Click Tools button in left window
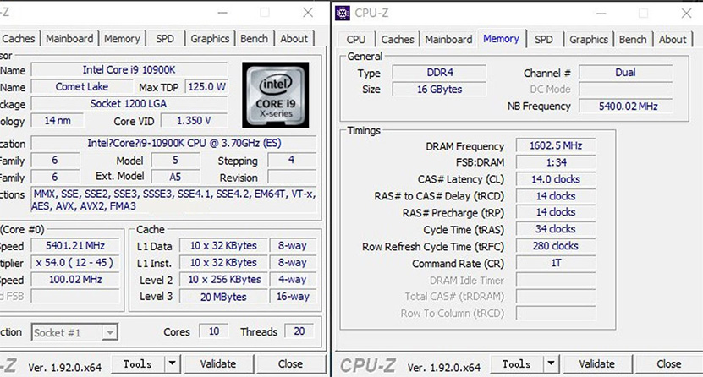Image resolution: width=703 pixels, height=377 pixels. coord(138,364)
